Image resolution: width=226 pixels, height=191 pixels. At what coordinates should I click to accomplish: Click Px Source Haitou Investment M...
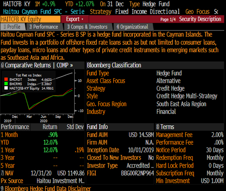tap(61, 181)
